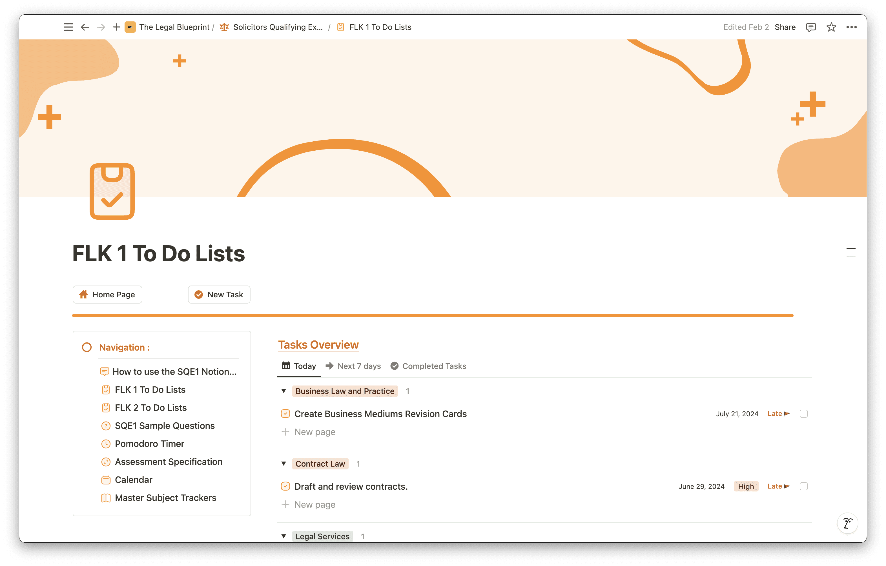
Task: Collapse the Contract Law group
Action: (x=284, y=464)
